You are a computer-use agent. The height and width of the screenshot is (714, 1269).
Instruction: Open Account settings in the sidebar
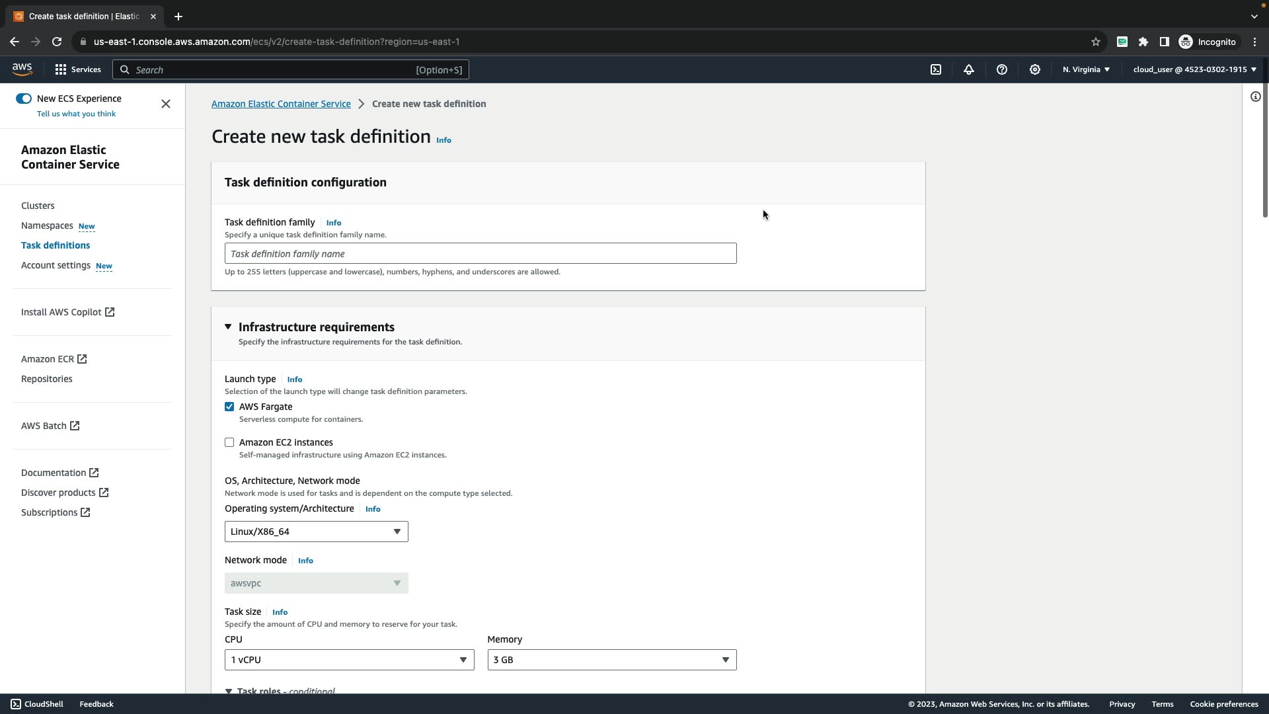pyautogui.click(x=56, y=265)
